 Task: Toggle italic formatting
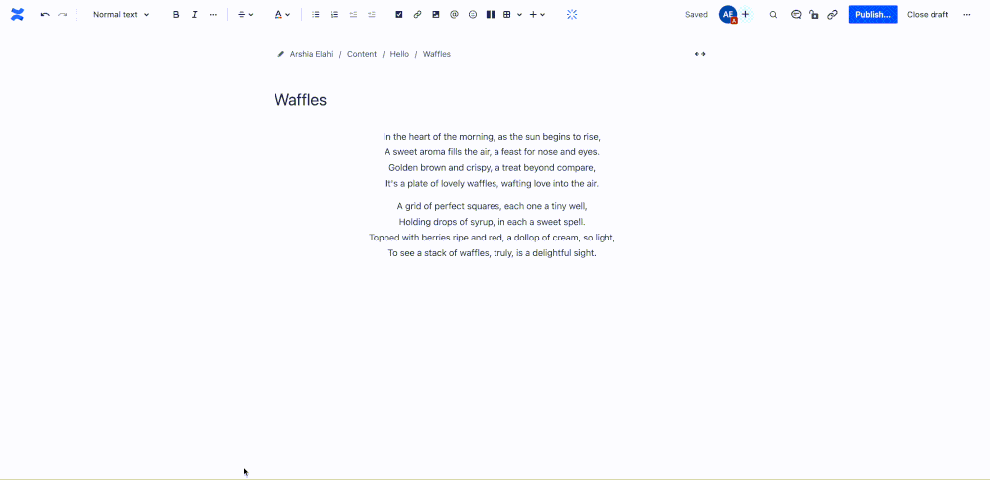(x=194, y=15)
